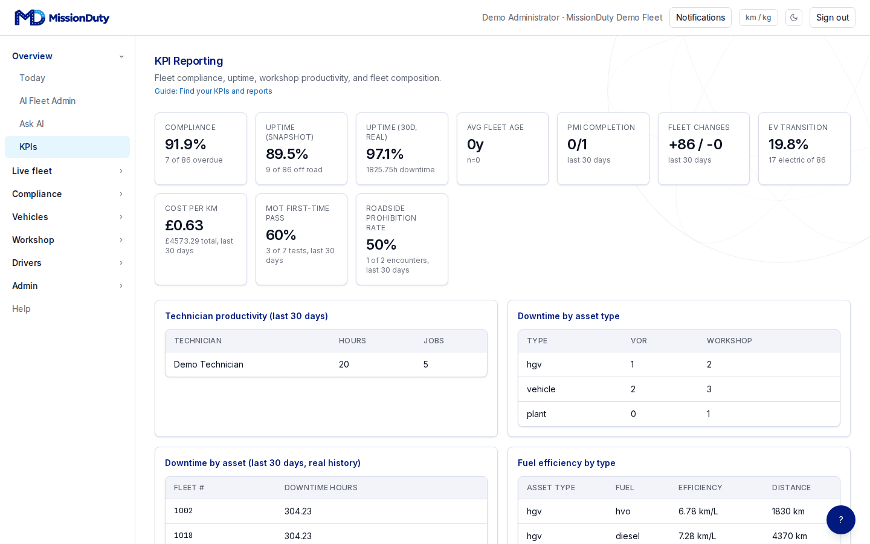Switch the km / kg units toggle

click(x=758, y=18)
